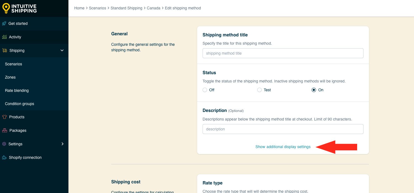
Task: Select the Test status radio button
Action: click(x=259, y=90)
